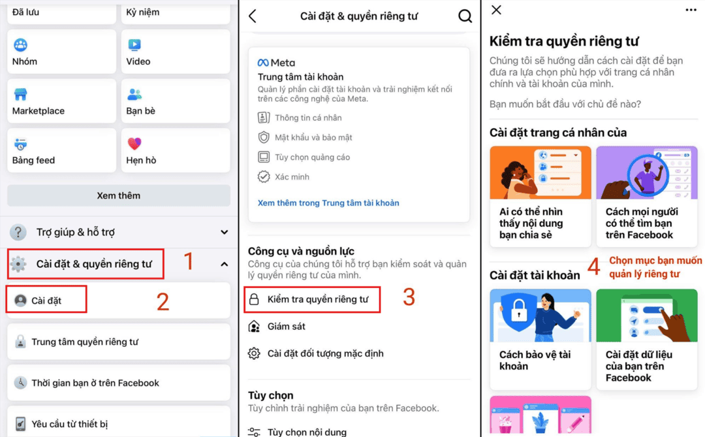Screen dimensions: 705x437
Task: Tap the Hẹn hò heart icon
Action: pyautogui.click(x=134, y=144)
